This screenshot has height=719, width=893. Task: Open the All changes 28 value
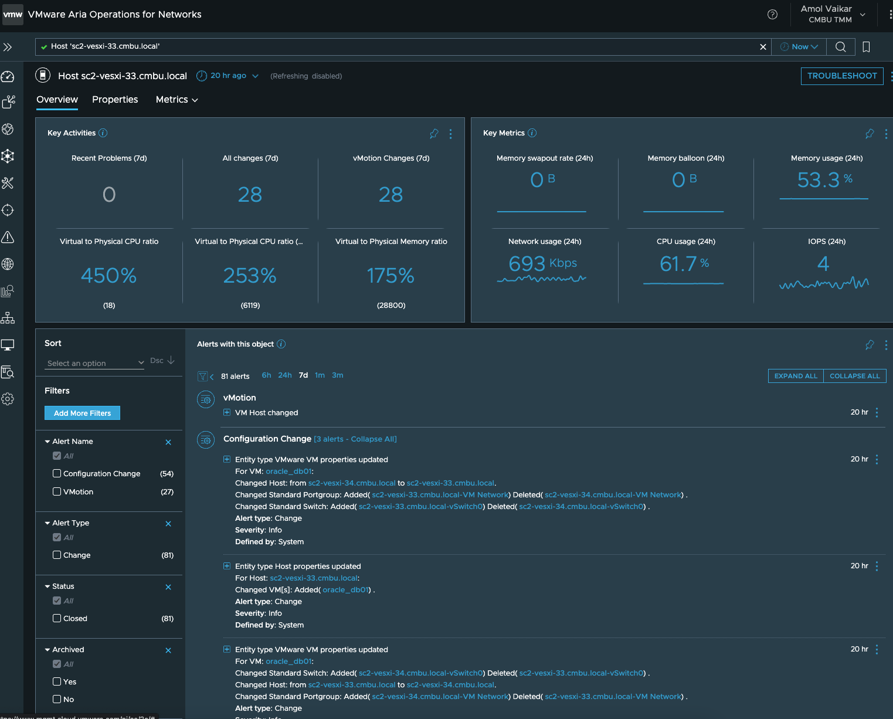coord(250,194)
